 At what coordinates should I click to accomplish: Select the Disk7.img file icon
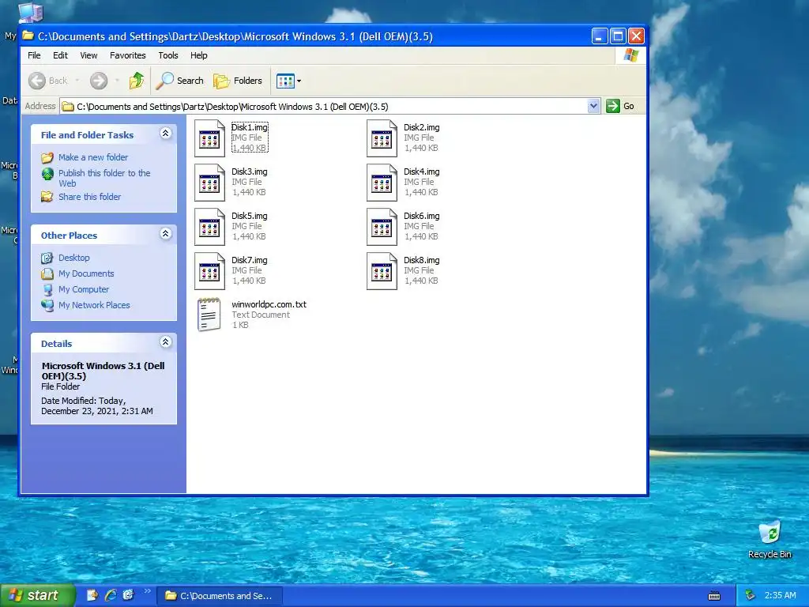pos(209,272)
